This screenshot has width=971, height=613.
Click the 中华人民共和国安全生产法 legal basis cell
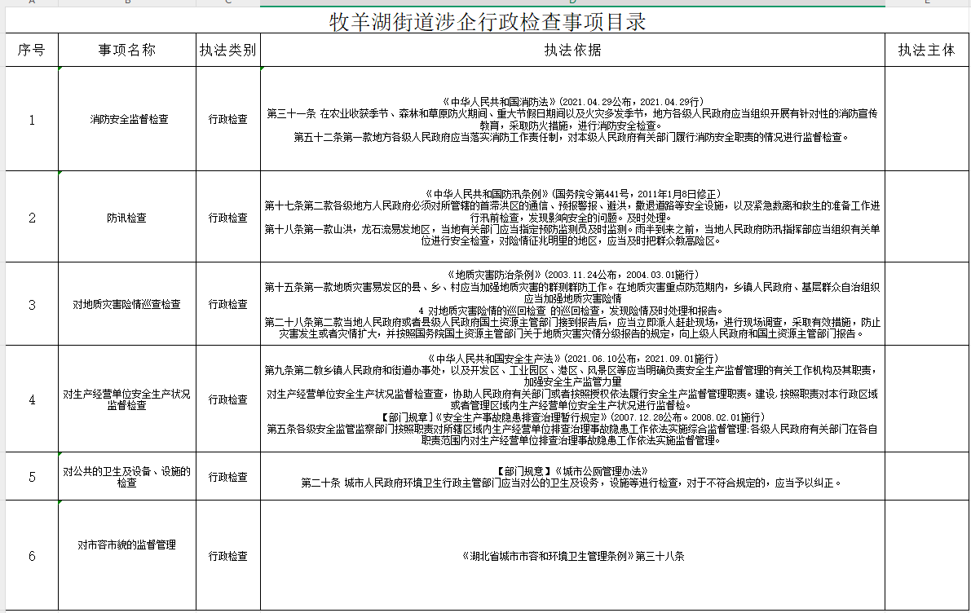pyautogui.click(x=572, y=399)
